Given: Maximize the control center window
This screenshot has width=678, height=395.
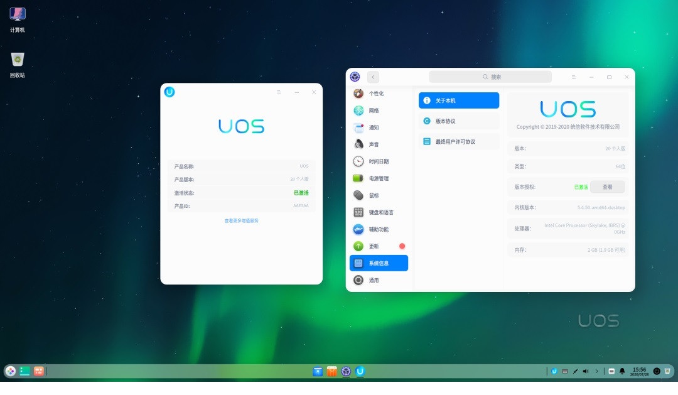Looking at the screenshot, I should tap(609, 77).
